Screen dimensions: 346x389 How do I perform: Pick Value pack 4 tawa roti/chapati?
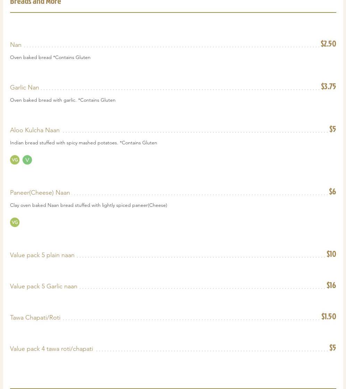51,349
